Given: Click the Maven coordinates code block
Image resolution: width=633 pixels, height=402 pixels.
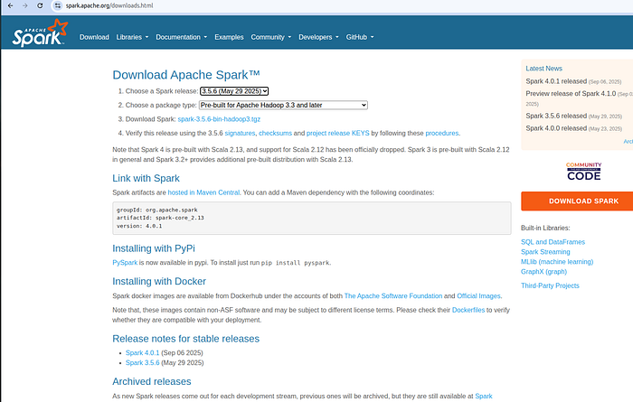Looking at the screenshot, I should pos(312,218).
